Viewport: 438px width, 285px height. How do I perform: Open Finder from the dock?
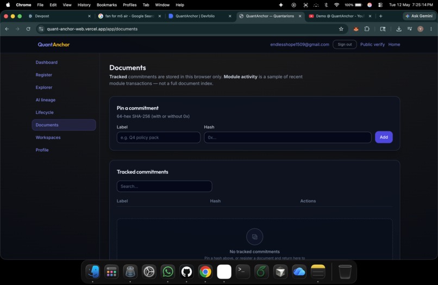pyautogui.click(x=93, y=271)
